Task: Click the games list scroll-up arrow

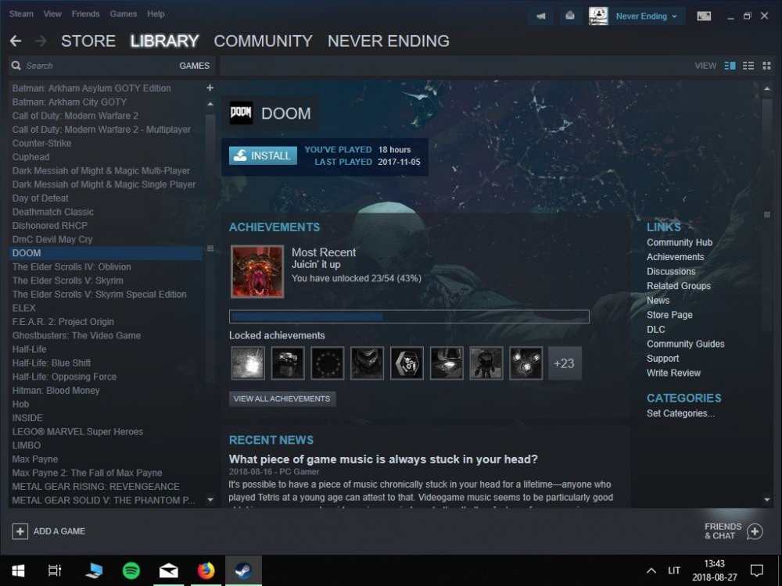Action: (x=210, y=104)
